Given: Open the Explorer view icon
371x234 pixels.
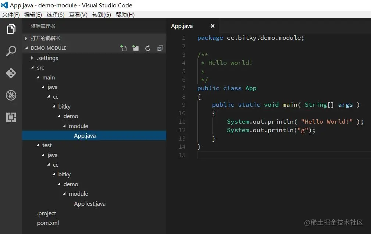Looking at the screenshot, I should (x=11, y=29).
